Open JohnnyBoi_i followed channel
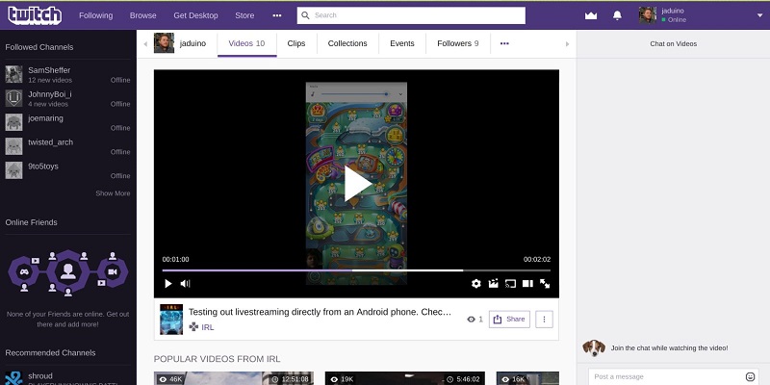 coord(67,98)
